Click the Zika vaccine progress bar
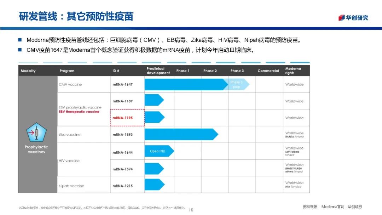 coord(180,134)
